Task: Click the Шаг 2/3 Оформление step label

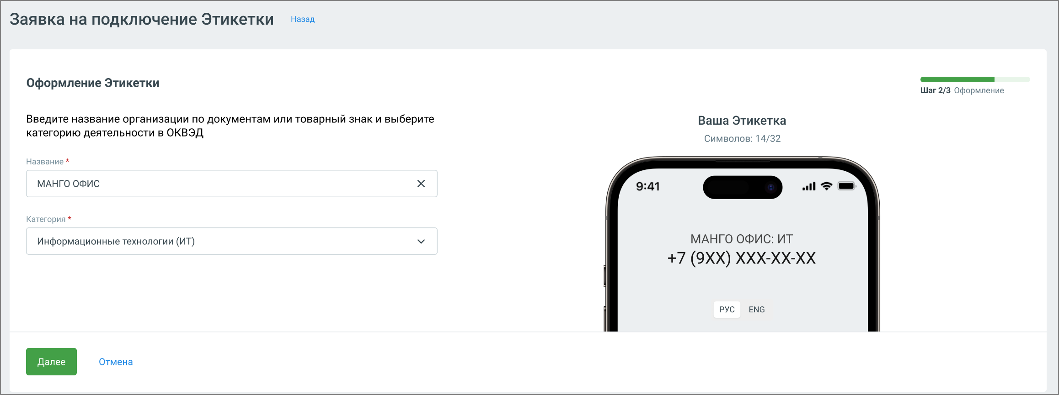Action: coord(962,90)
